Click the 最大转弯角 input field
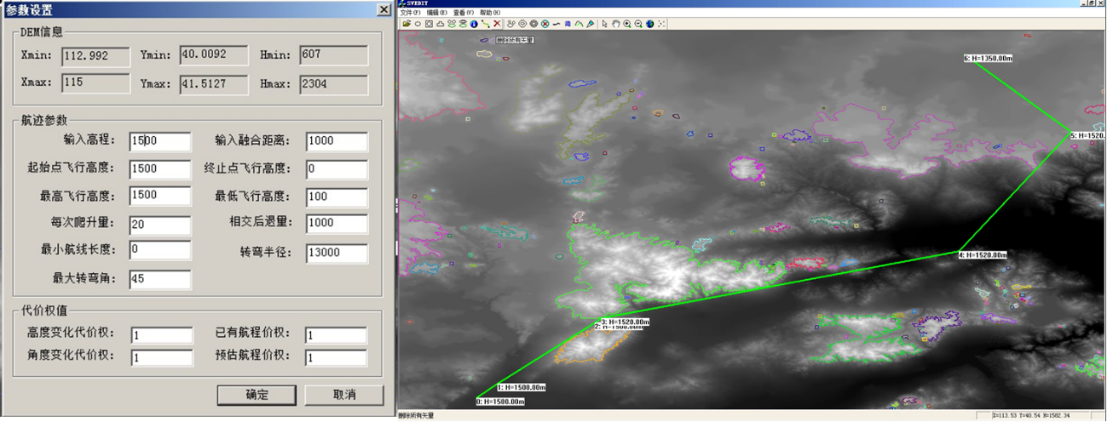1107x422 pixels. [160, 279]
